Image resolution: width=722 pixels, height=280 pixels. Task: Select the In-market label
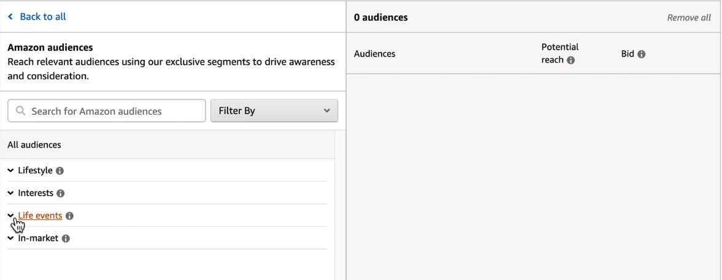(38, 238)
